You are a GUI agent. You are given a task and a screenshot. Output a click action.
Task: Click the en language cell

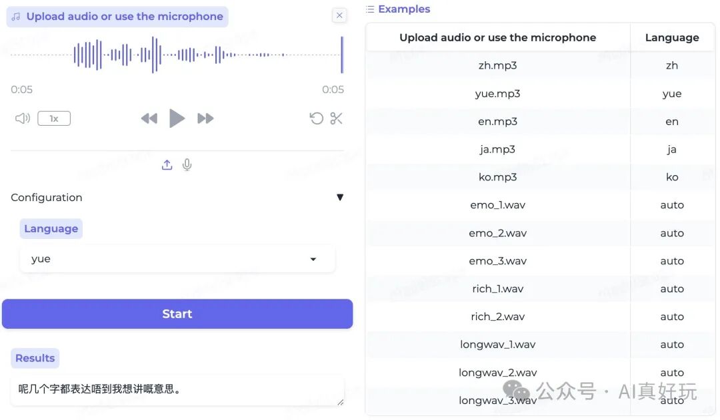tap(672, 122)
